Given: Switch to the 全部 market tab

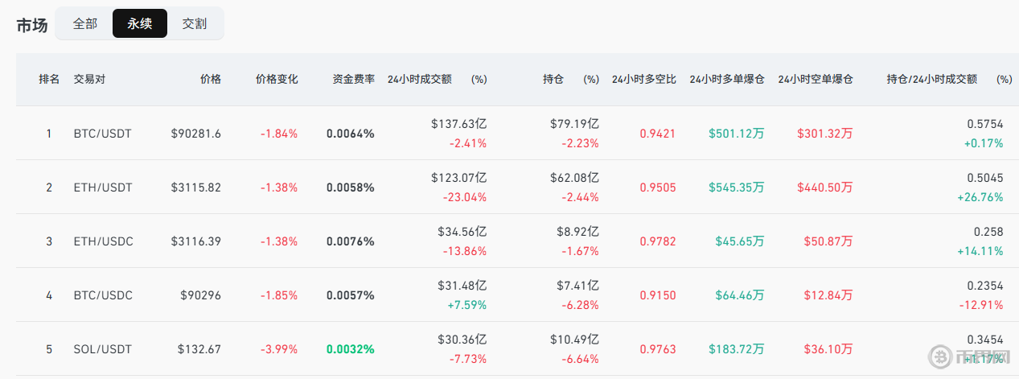Looking at the screenshot, I should point(84,24).
